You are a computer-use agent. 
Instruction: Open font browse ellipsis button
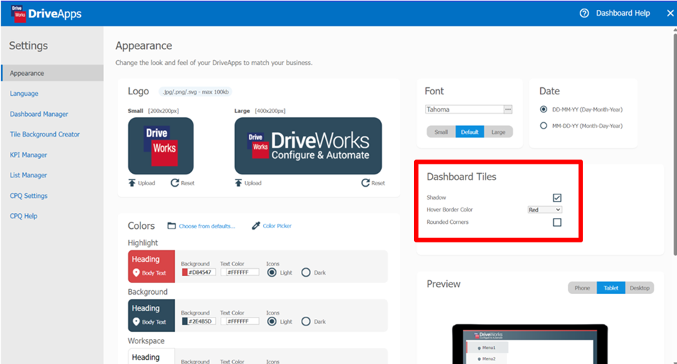click(x=508, y=109)
